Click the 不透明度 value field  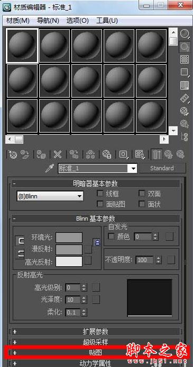[x=145, y=260]
